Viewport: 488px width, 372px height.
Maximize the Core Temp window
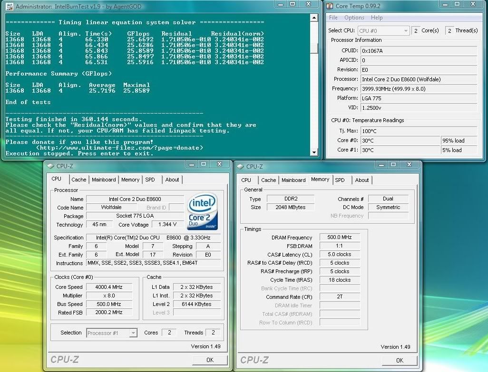457,4
